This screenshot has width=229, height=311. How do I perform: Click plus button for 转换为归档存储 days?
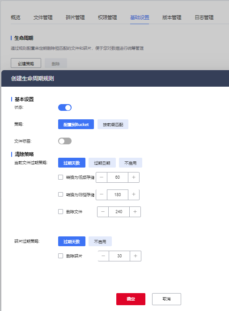coord(134,194)
